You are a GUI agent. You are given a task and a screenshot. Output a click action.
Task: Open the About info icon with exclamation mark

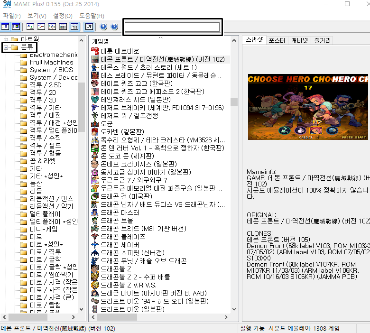click(103, 27)
